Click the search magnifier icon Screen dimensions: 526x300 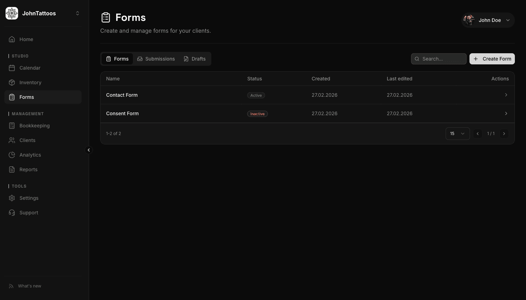pyautogui.click(x=417, y=59)
